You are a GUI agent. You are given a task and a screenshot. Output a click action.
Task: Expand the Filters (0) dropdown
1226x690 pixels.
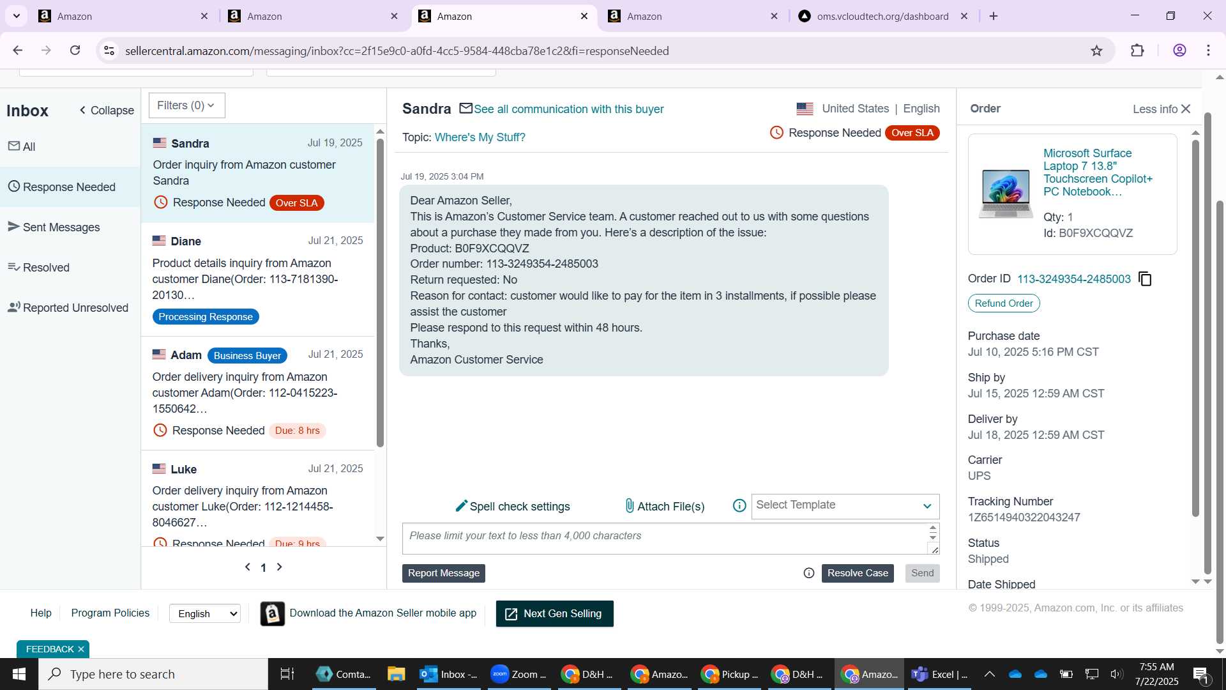186,105
